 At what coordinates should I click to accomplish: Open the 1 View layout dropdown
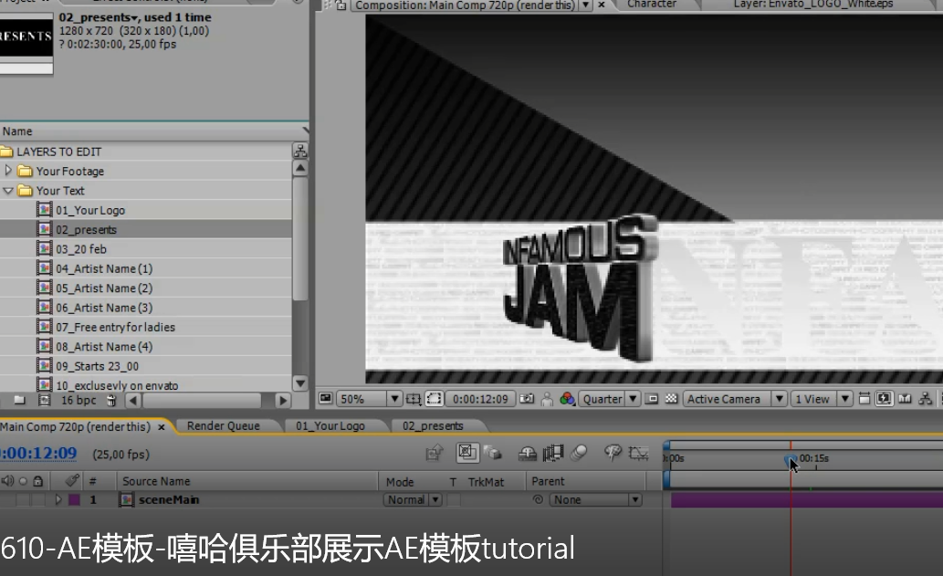821,399
